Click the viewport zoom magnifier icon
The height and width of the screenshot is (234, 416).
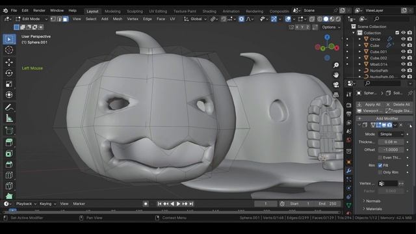tap(336, 65)
